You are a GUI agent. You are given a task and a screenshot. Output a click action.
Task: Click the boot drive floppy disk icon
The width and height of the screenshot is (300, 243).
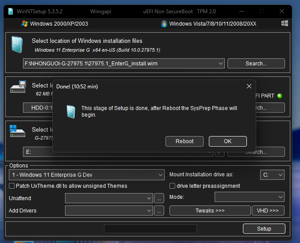[18, 87]
